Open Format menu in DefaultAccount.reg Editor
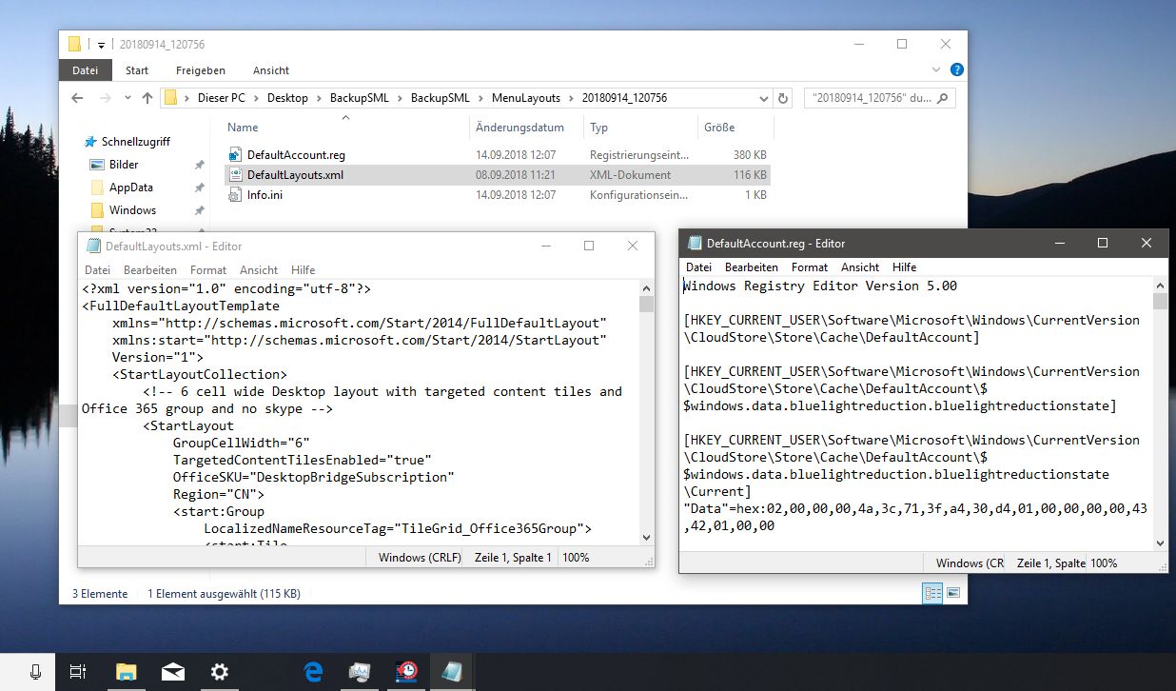 (x=810, y=267)
